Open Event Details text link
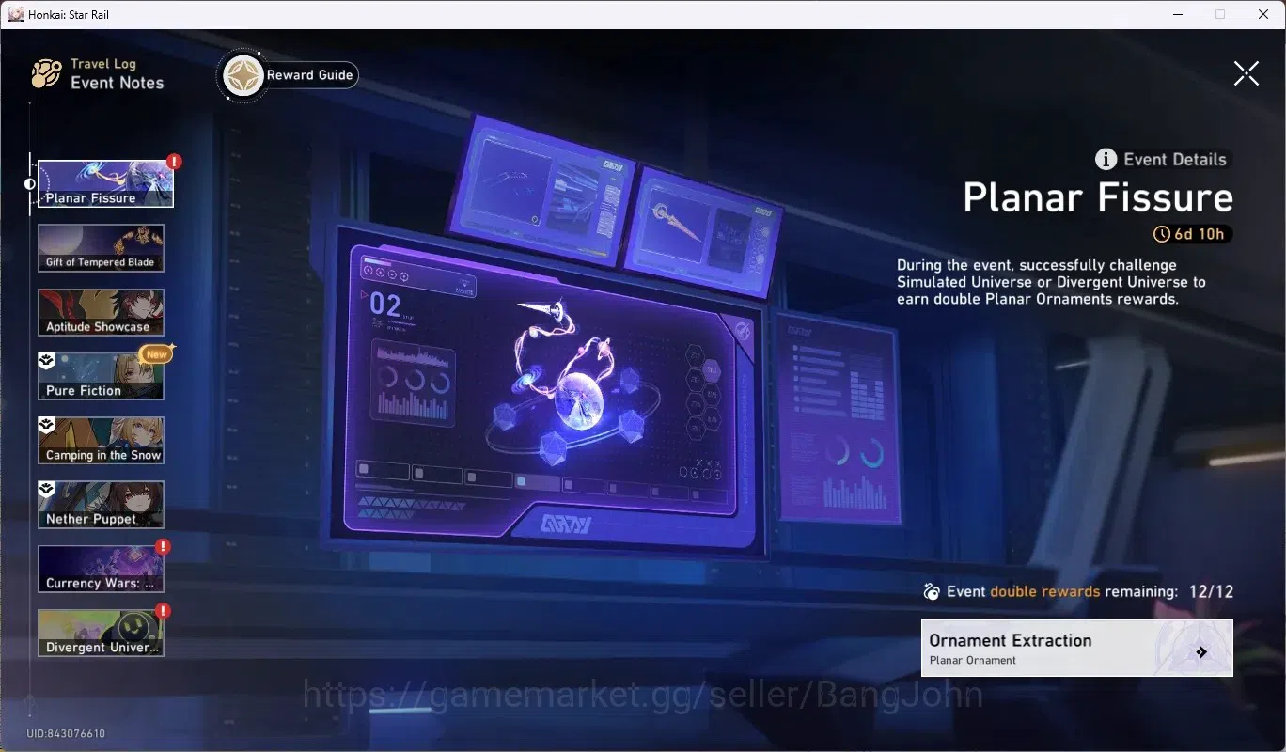1286x752 pixels. coord(1175,159)
